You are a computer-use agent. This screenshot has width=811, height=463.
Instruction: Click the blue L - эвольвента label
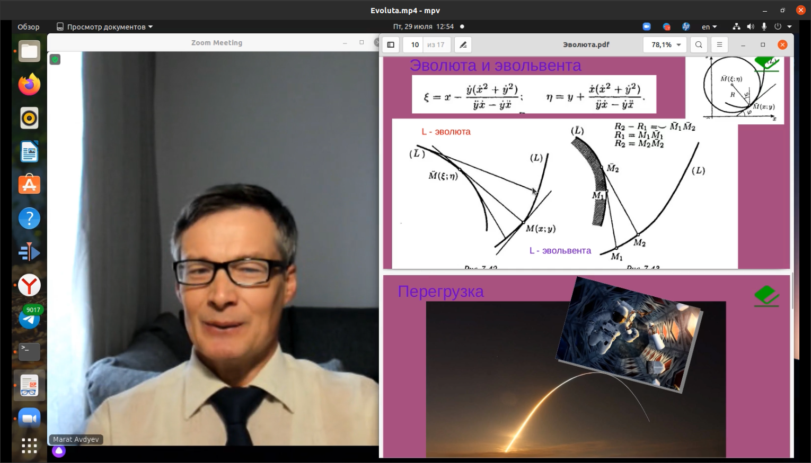(560, 251)
